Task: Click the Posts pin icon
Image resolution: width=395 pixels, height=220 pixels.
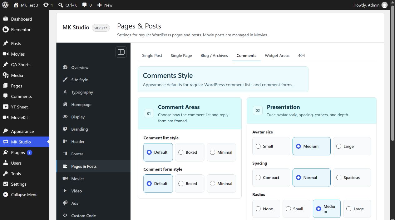Action: click(5, 43)
